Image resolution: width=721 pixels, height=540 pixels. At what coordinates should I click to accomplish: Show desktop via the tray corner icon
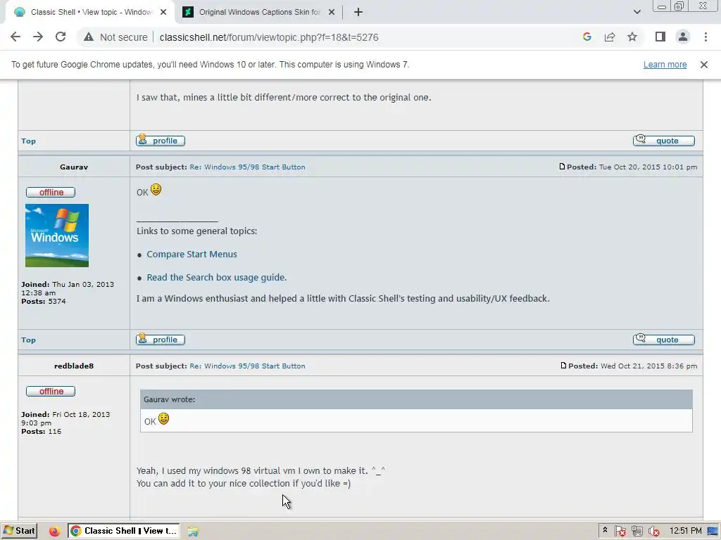click(713, 532)
